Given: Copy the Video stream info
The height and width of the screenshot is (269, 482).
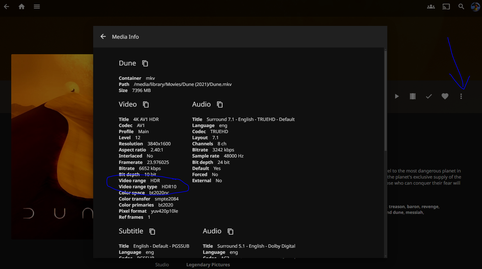Looking at the screenshot, I should [146, 104].
